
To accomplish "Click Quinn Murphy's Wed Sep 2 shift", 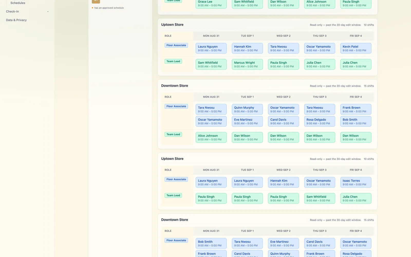I will click(x=283, y=254).
